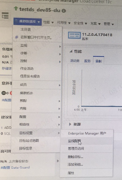Switch to the 活动类 tab

pyautogui.click(x=75, y=61)
